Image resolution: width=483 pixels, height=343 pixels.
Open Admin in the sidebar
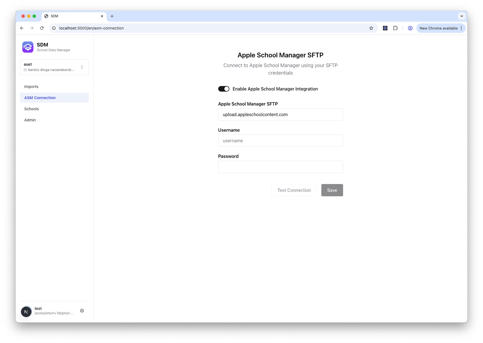point(54,120)
